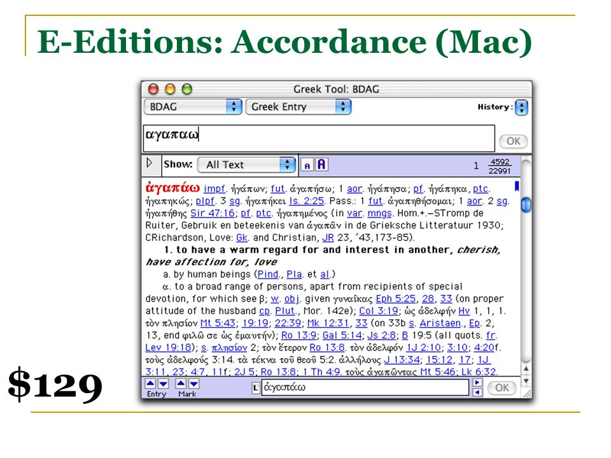
Task: Open the Ro 13:9 reference link
Action: point(298,335)
